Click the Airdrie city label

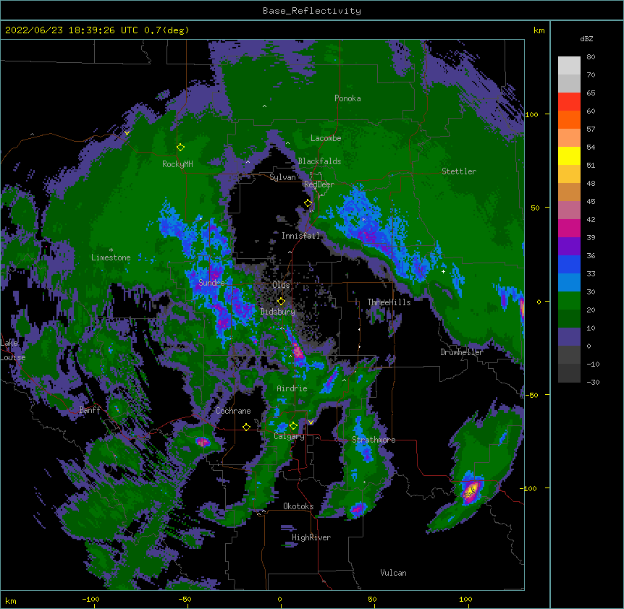tap(292, 388)
